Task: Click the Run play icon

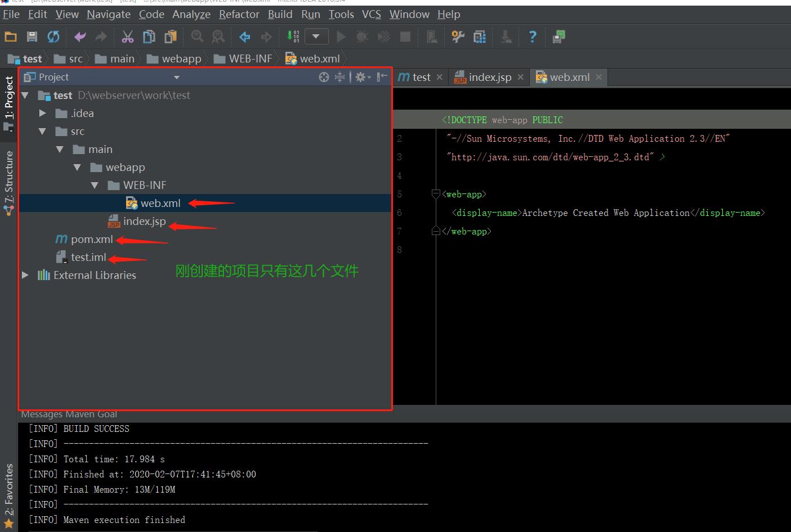Action: pos(341,37)
